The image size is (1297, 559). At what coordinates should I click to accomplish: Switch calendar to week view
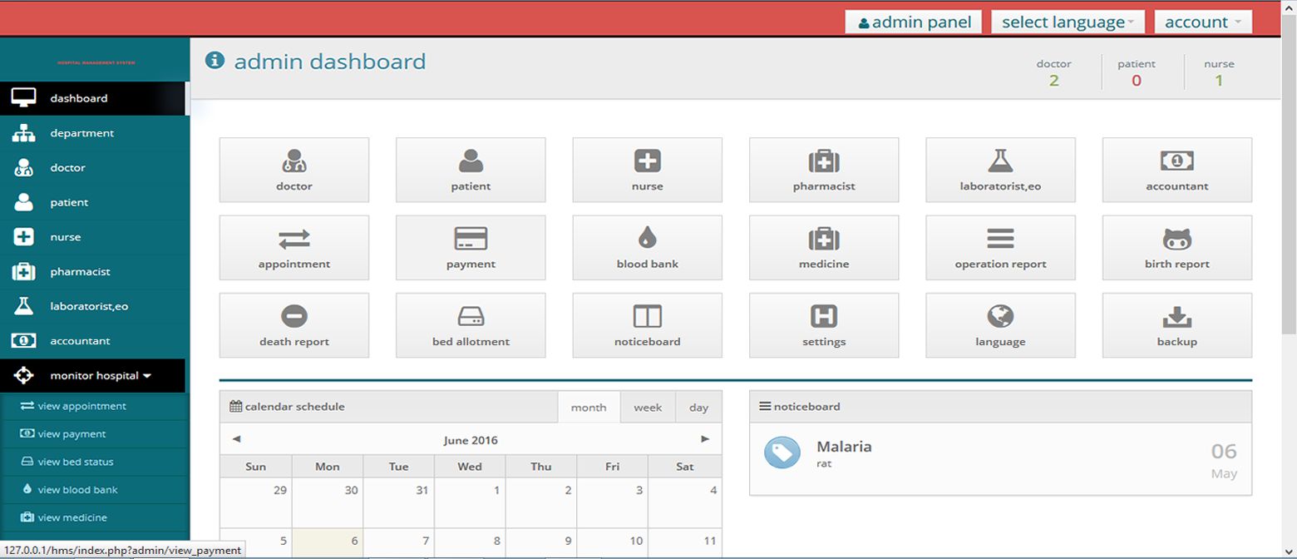click(648, 408)
